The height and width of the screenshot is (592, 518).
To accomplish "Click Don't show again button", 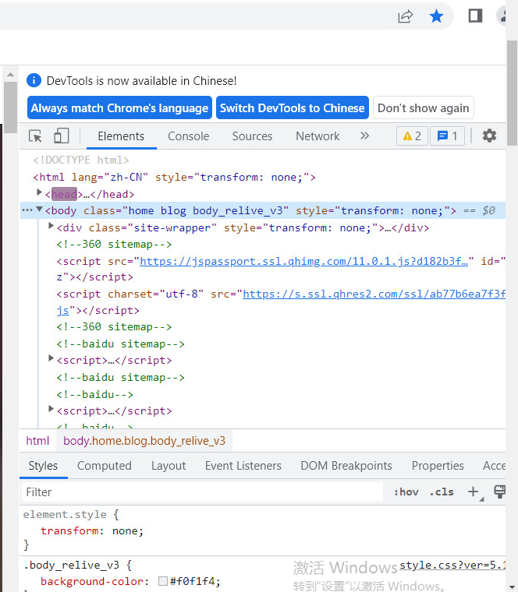I will click(x=424, y=108).
